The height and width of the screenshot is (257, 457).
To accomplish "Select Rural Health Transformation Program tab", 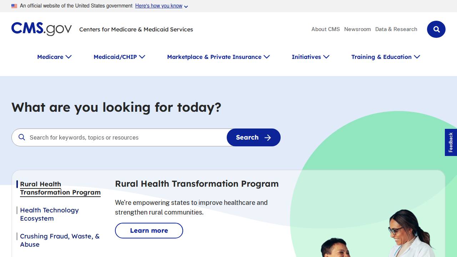I will [60, 188].
